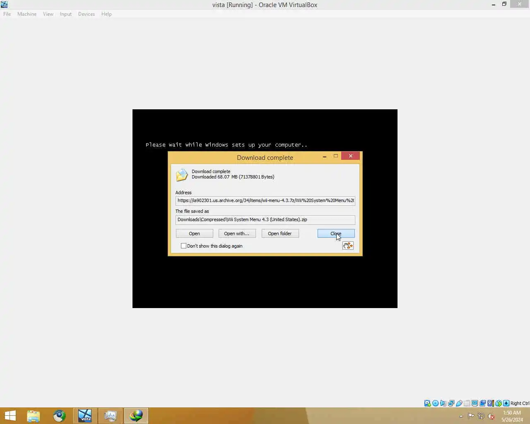Switch to Internet Download Manager taskbar icon
This screenshot has height=424, width=530.
coord(136,416)
